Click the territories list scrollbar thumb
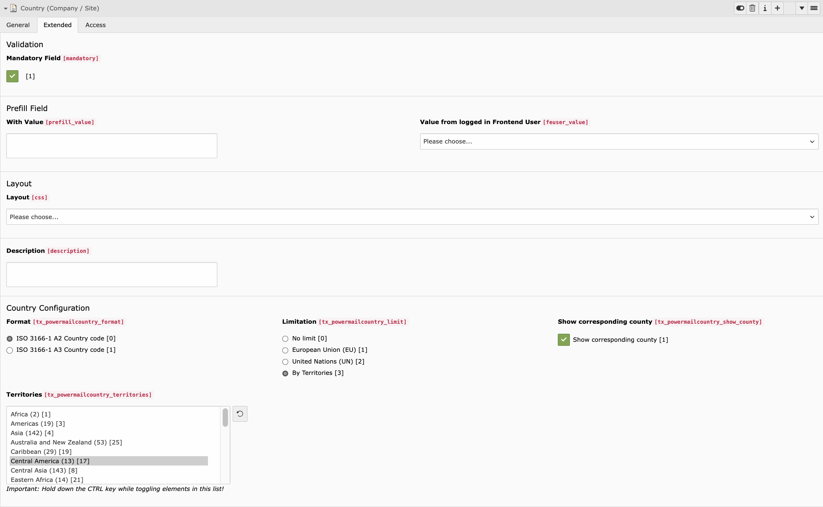 click(x=225, y=417)
